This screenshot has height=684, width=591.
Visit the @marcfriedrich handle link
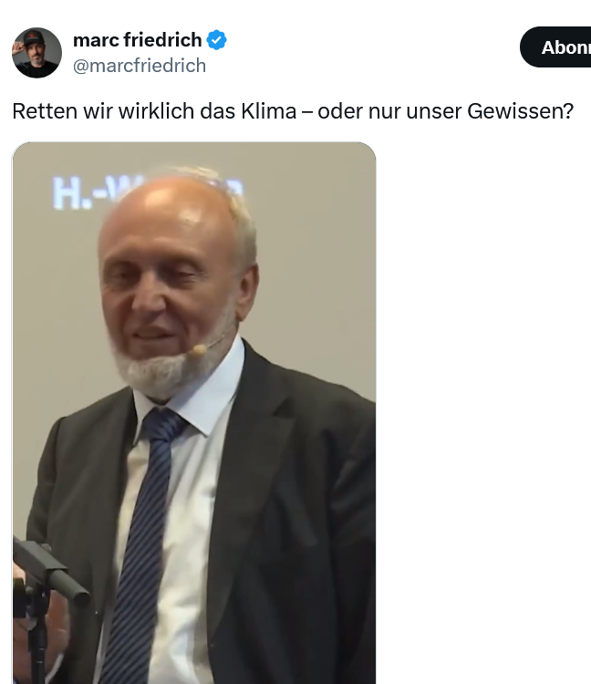pyautogui.click(x=140, y=66)
